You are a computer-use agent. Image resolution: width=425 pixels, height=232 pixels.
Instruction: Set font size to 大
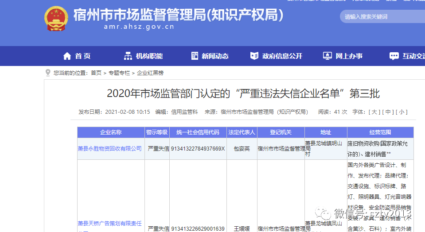point(374,112)
